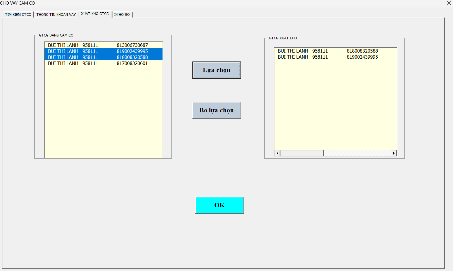This screenshot has width=453, height=271.
Task: Confirm with the cyan OK button
Action: (219, 205)
